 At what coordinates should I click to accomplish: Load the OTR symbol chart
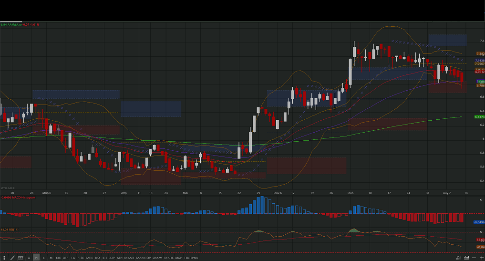coord(66,258)
